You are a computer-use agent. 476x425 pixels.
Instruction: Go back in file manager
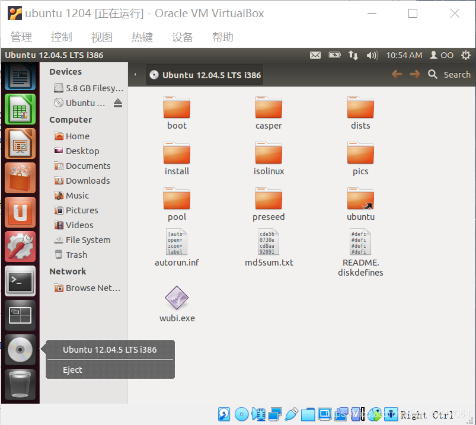(x=397, y=74)
